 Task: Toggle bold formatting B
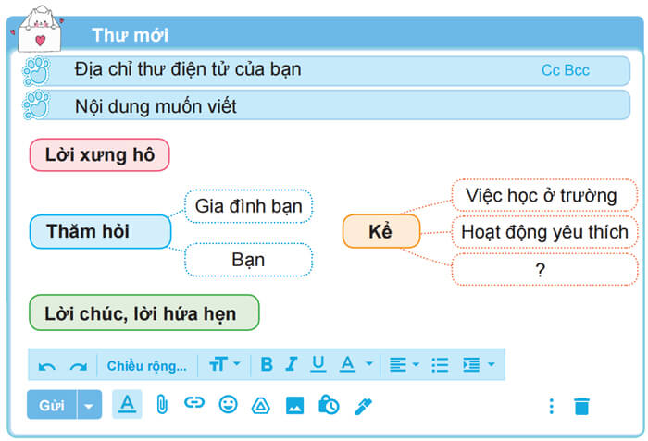(x=267, y=364)
